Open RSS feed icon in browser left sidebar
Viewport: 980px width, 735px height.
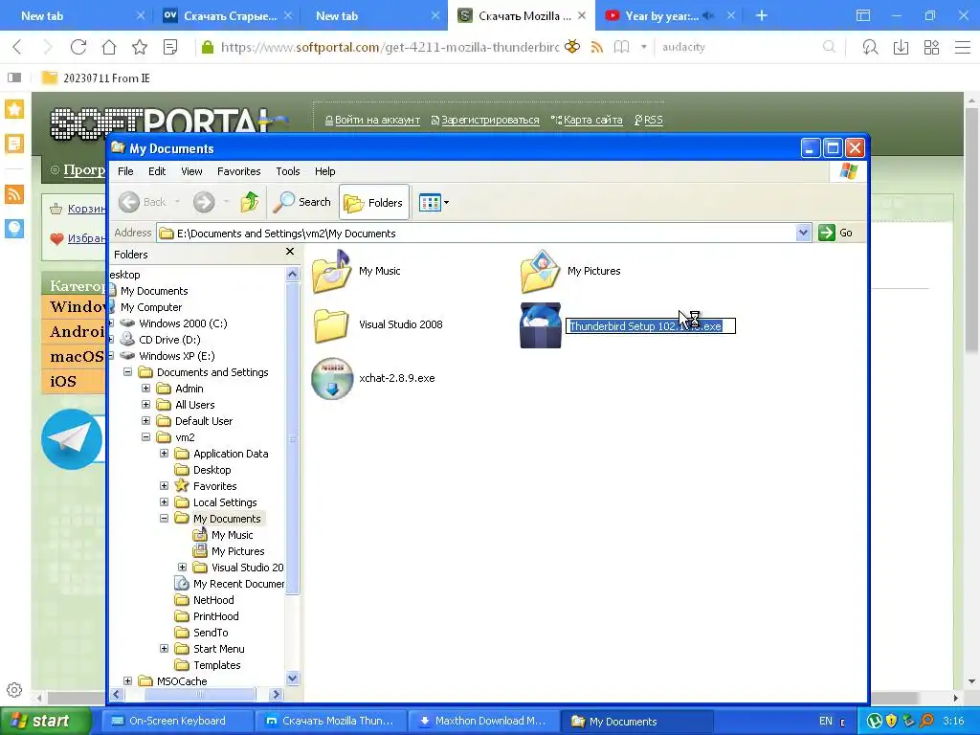[14, 193]
